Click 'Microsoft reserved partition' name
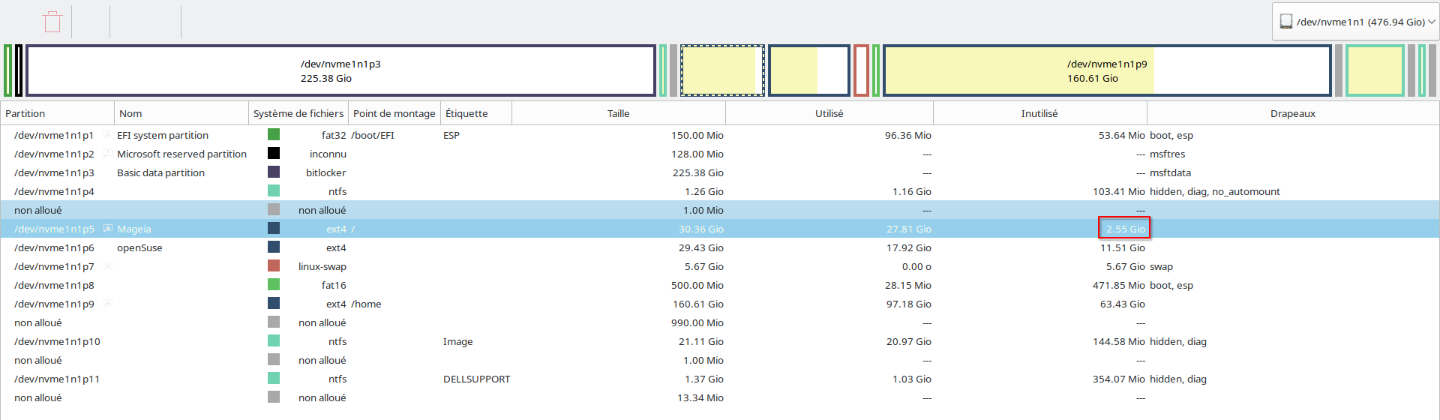 [181, 154]
